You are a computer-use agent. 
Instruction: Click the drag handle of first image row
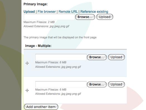[x=27, y=63]
